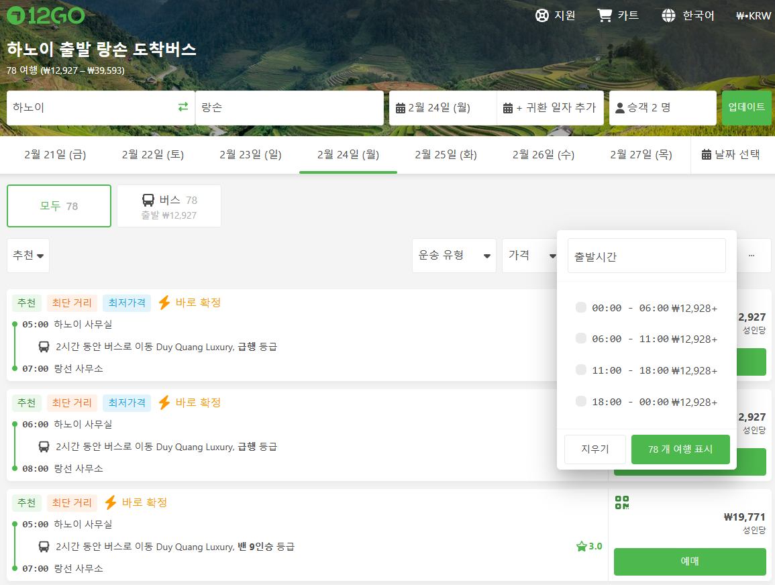Expand the 가격 filter dropdown

tap(531, 256)
